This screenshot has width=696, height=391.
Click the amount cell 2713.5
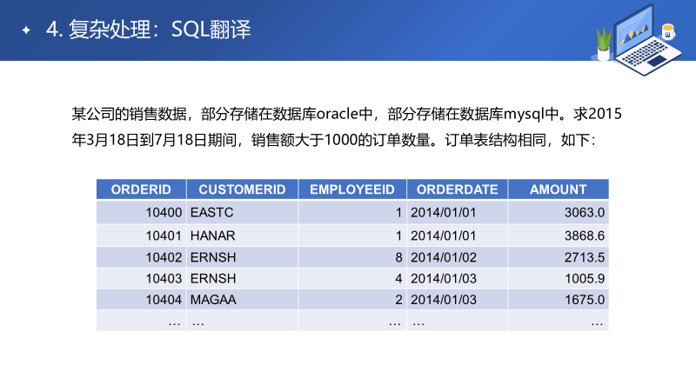(559, 257)
